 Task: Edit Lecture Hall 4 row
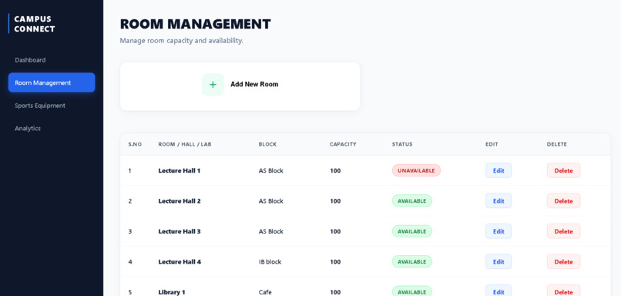point(498,261)
